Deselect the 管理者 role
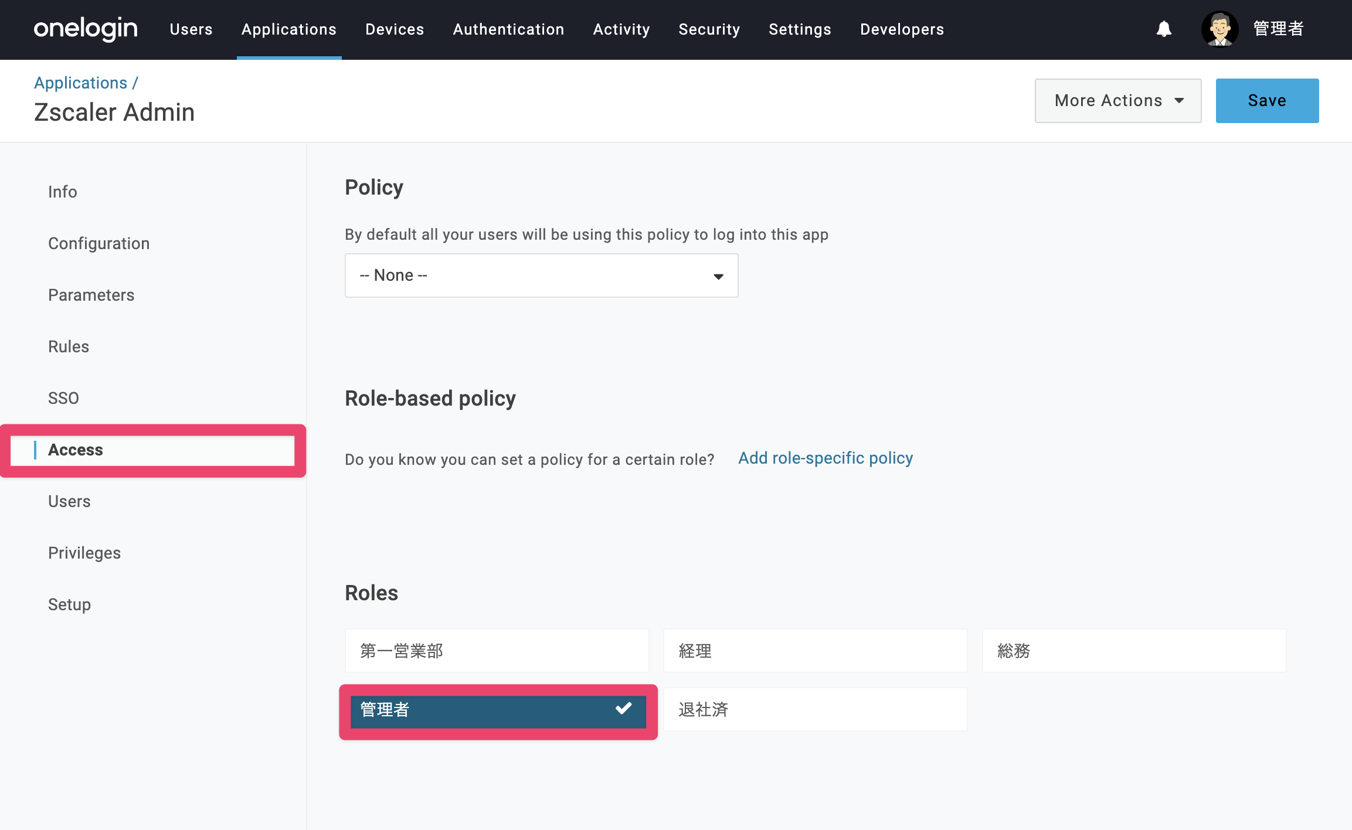Viewport: 1352px width, 830px height. click(498, 712)
